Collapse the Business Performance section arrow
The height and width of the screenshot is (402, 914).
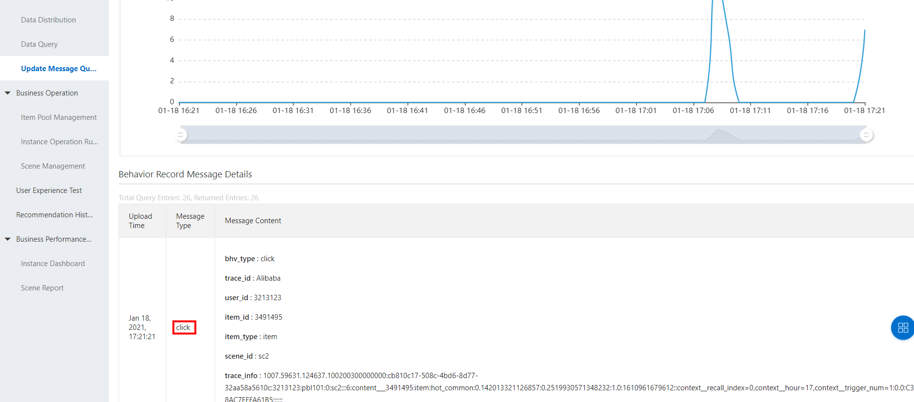point(8,239)
